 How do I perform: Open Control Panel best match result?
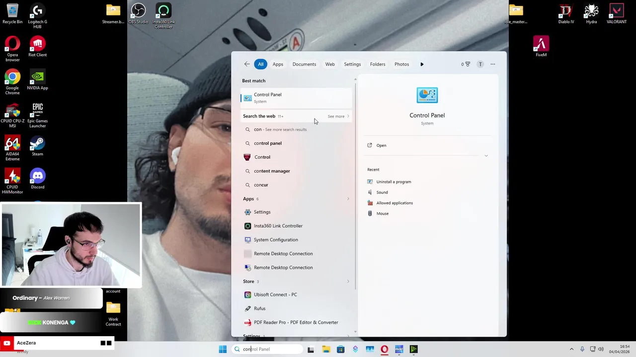pos(297,98)
